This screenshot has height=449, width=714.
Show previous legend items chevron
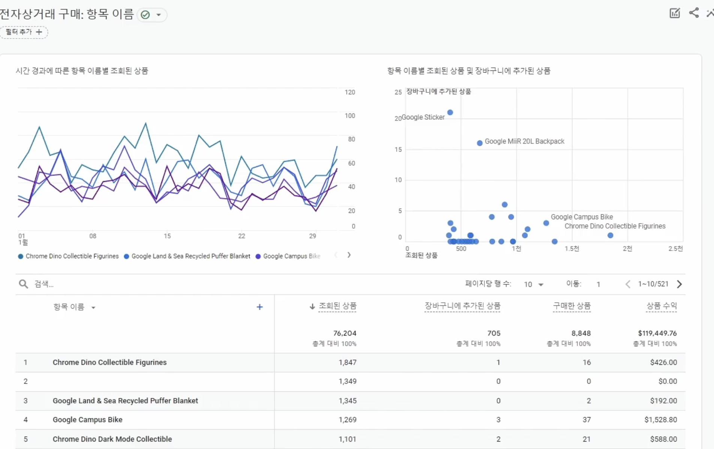336,255
